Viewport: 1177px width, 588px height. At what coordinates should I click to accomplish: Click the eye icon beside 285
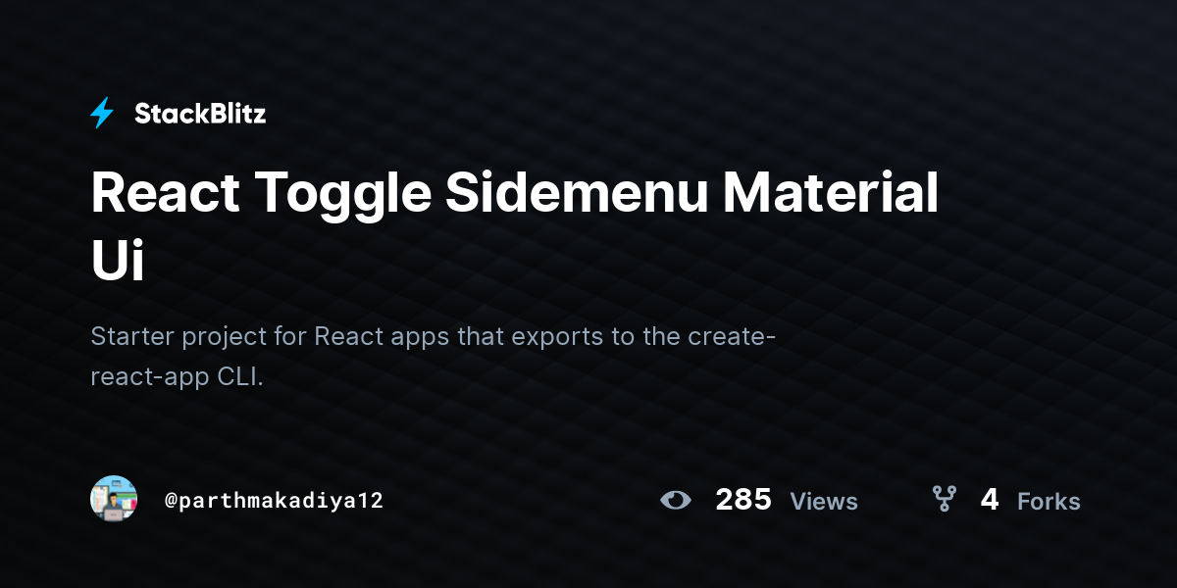tap(676, 500)
